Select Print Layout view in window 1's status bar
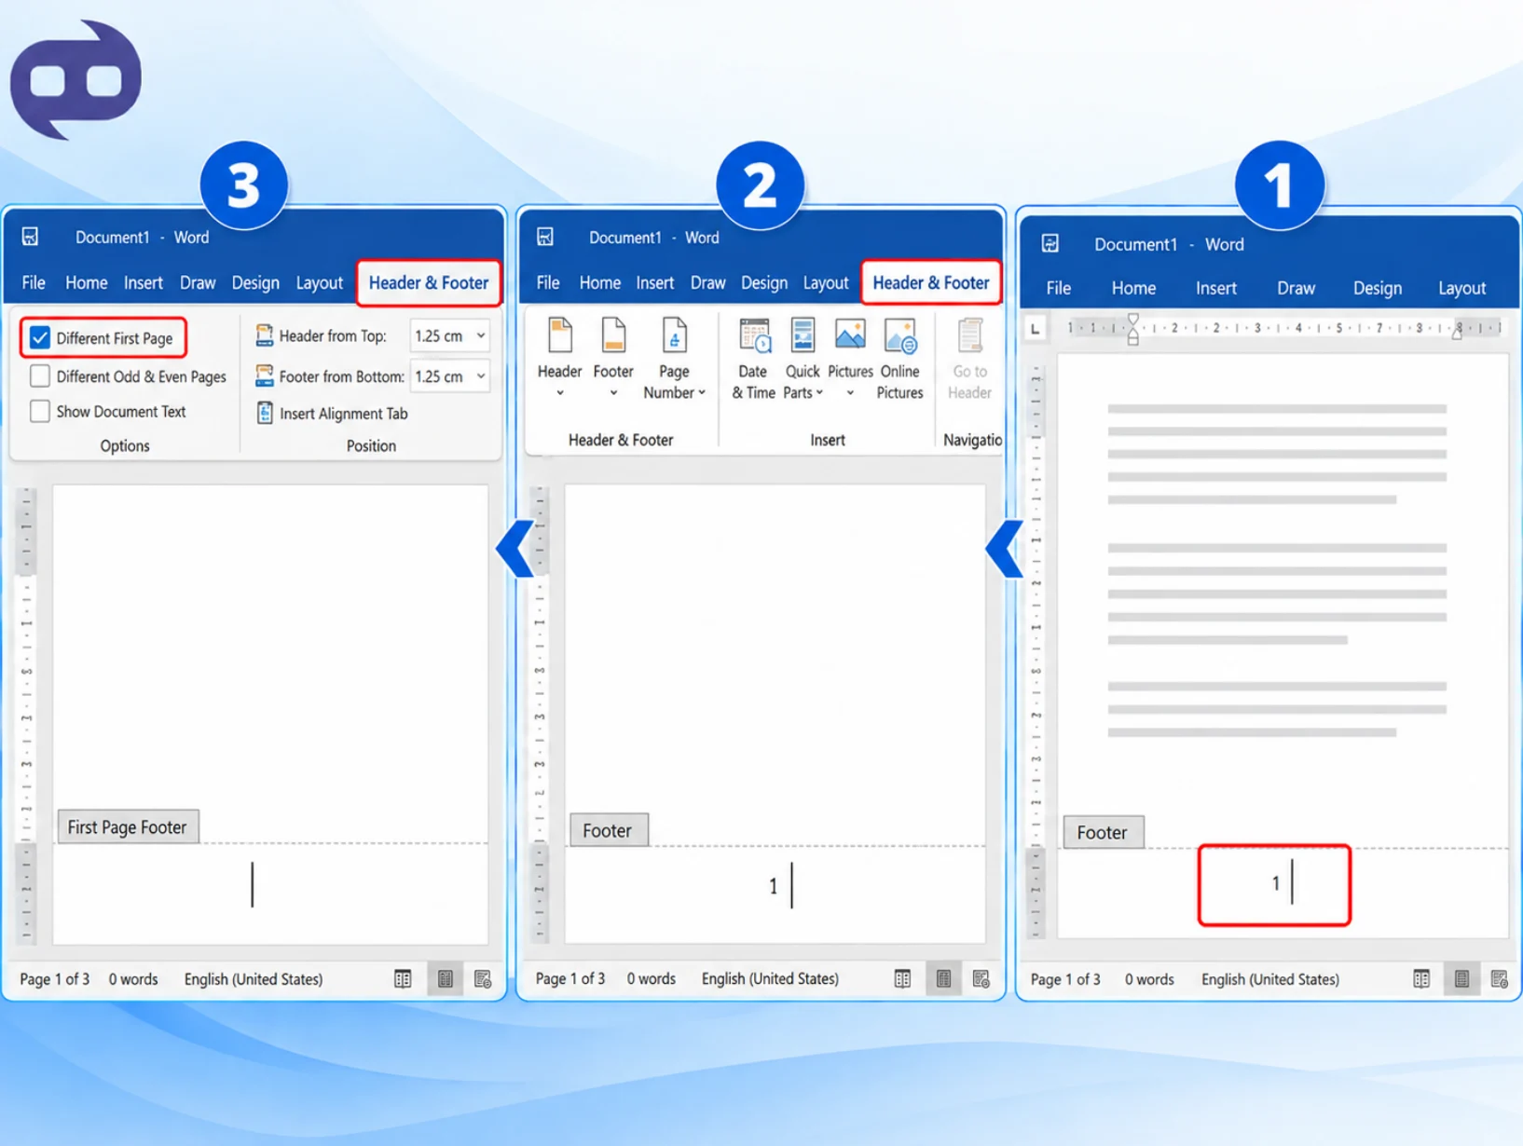Image resolution: width=1523 pixels, height=1146 pixels. tap(1461, 979)
